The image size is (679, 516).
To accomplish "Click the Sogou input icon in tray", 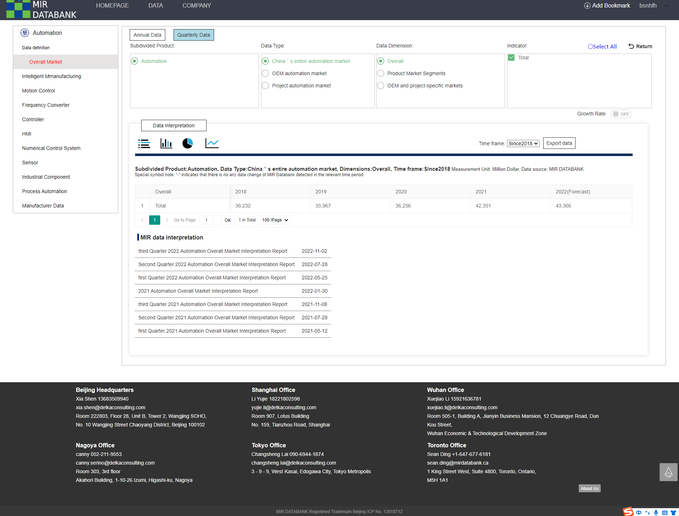I will click(628, 511).
